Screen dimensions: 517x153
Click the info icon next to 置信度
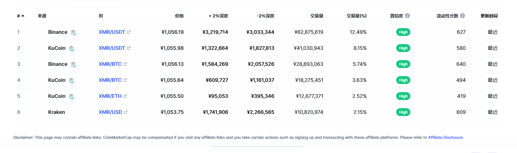pos(407,16)
